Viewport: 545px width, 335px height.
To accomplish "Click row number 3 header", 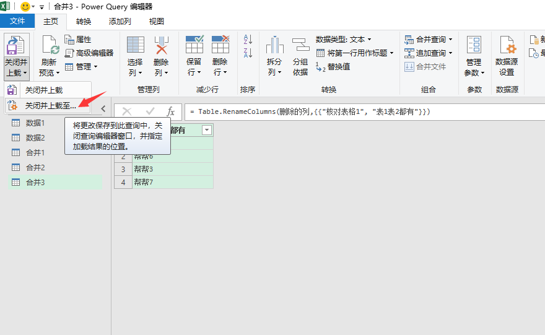I will 123,169.
